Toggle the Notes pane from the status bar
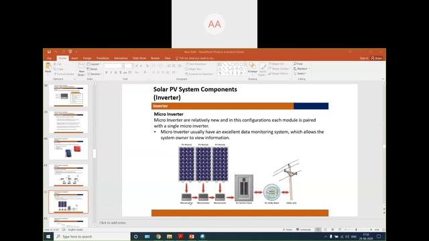This screenshot has width=429, height=241. 288,230
